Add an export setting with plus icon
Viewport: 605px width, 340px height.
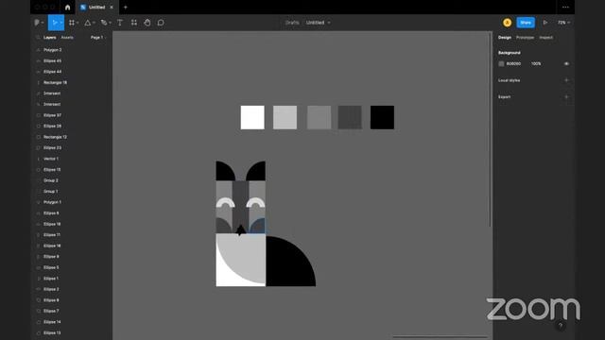click(x=566, y=96)
